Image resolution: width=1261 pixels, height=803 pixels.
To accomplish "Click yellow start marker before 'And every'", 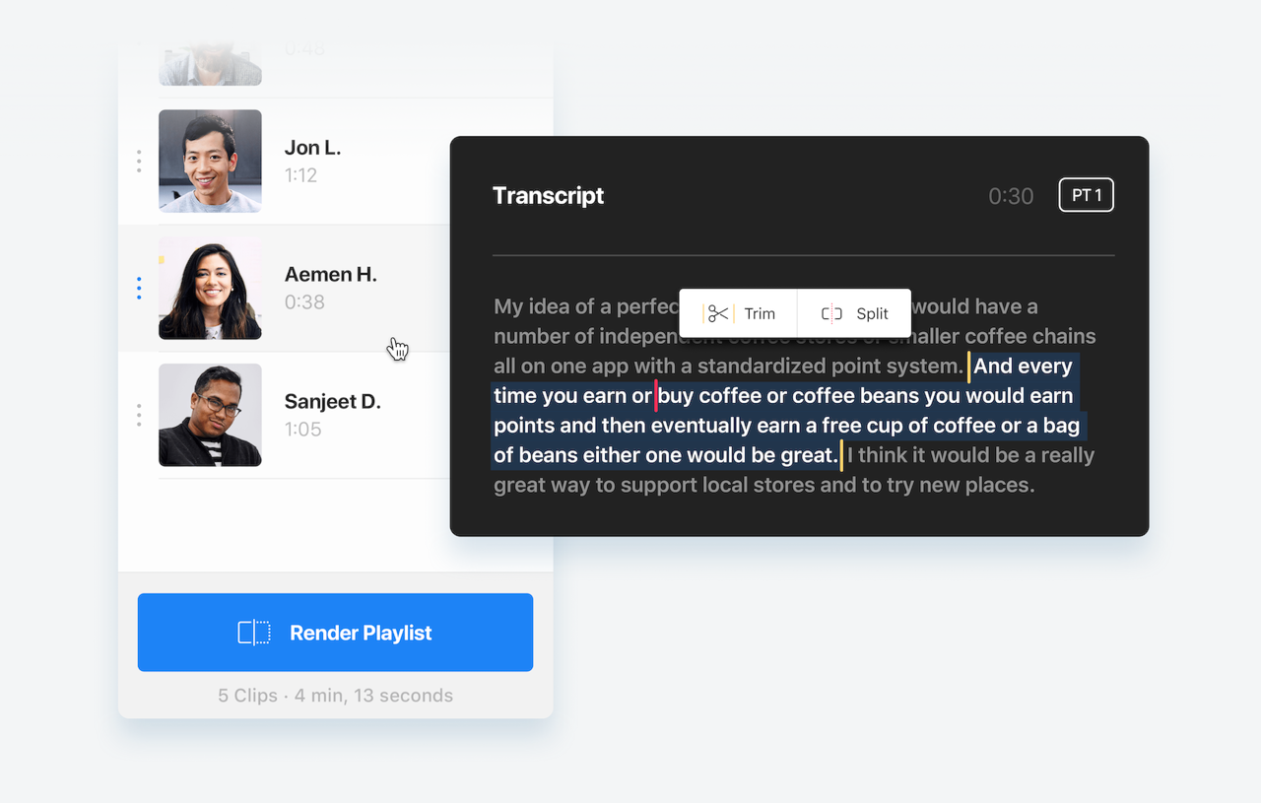I will [x=969, y=366].
